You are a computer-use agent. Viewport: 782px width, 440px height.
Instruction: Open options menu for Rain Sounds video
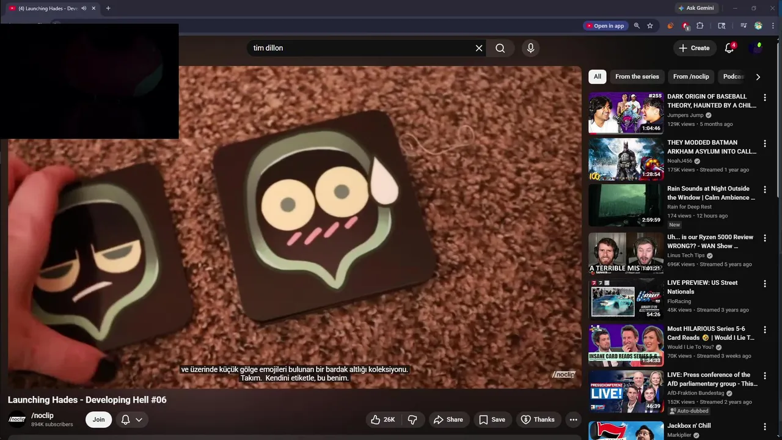click(764, 189)
